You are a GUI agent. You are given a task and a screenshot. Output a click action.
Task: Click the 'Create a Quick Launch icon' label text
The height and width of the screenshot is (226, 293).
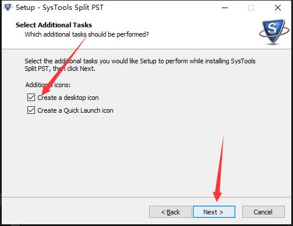[75, 110]
